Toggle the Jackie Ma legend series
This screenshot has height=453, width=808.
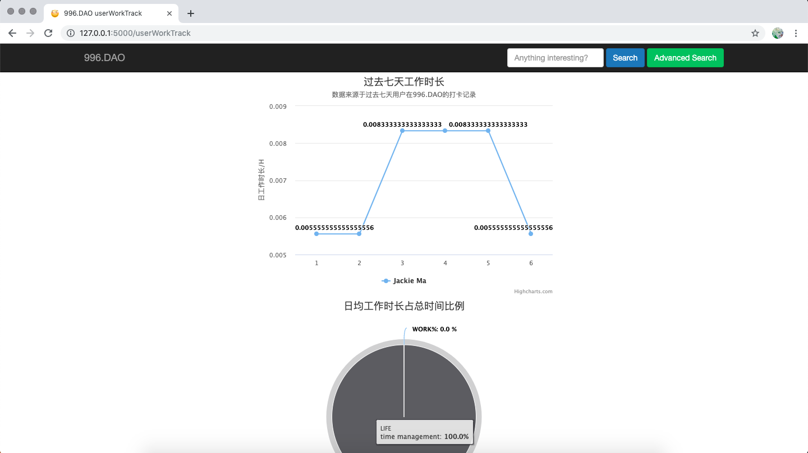(x=404, y=281)
